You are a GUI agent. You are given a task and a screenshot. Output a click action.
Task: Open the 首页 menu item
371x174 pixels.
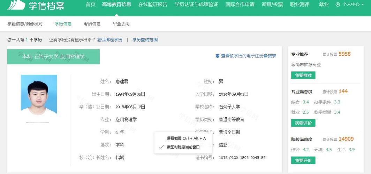90,5
